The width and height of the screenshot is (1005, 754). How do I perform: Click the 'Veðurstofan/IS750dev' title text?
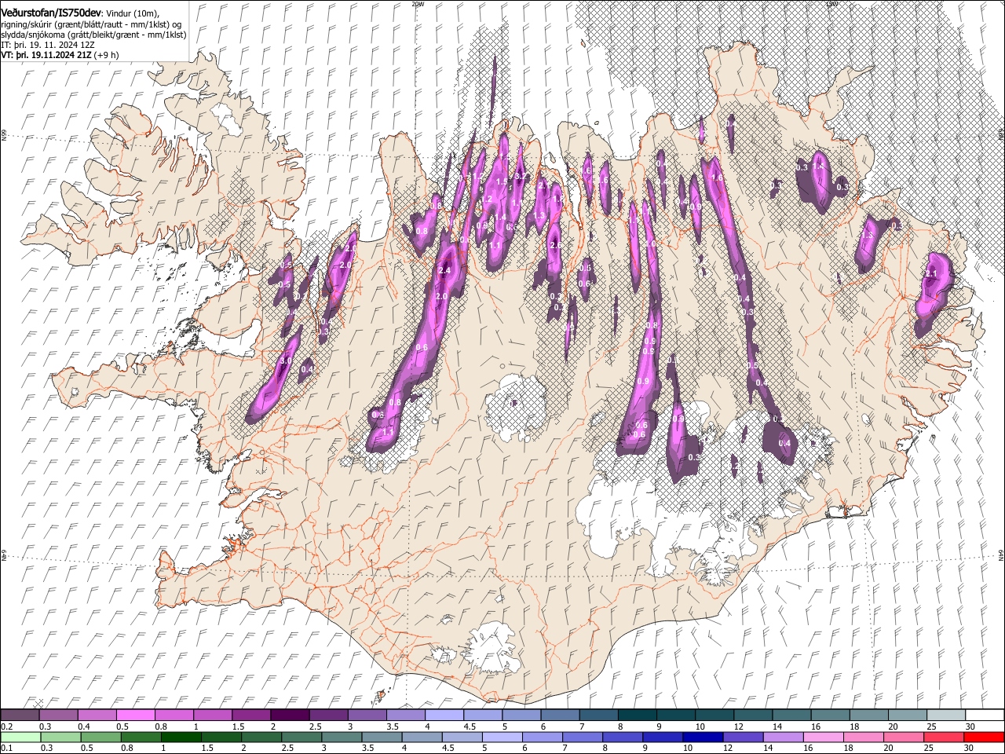(51, 13)
